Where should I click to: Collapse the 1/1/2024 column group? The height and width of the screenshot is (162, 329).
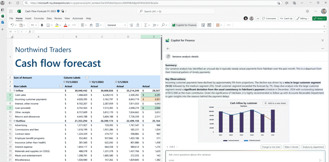coord(116,82)
